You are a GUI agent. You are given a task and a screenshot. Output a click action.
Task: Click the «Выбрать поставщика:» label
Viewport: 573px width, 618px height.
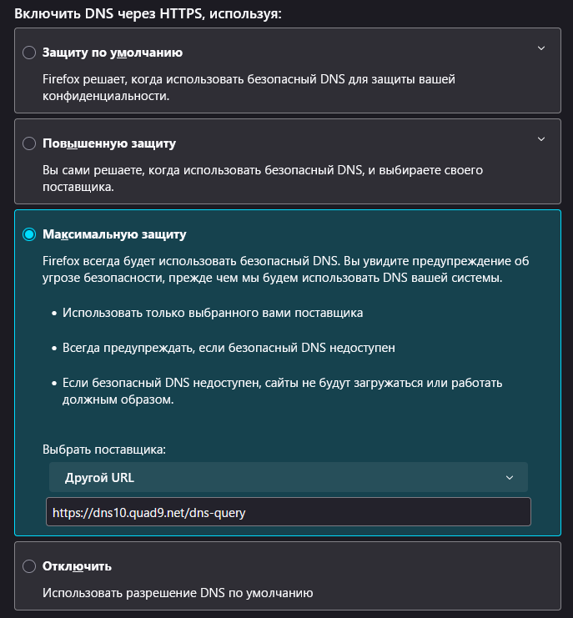tap(104, 450)
